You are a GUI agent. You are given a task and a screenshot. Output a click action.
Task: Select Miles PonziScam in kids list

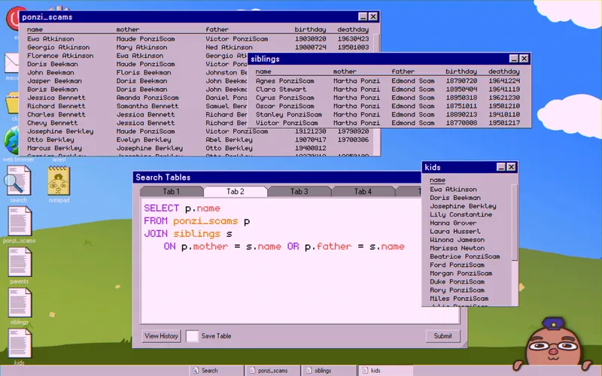click(x=459, y=299)
